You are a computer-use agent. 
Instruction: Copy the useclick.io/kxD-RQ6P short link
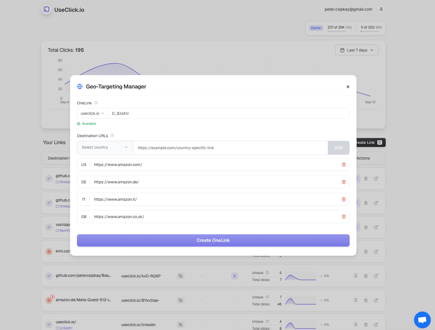[x=181, y=276]
